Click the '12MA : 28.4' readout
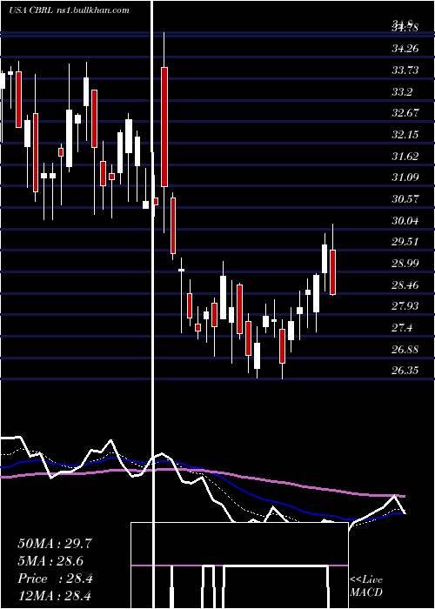 tap(55, 595)
